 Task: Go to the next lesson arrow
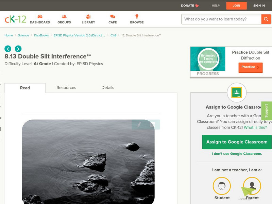point(18,49)
